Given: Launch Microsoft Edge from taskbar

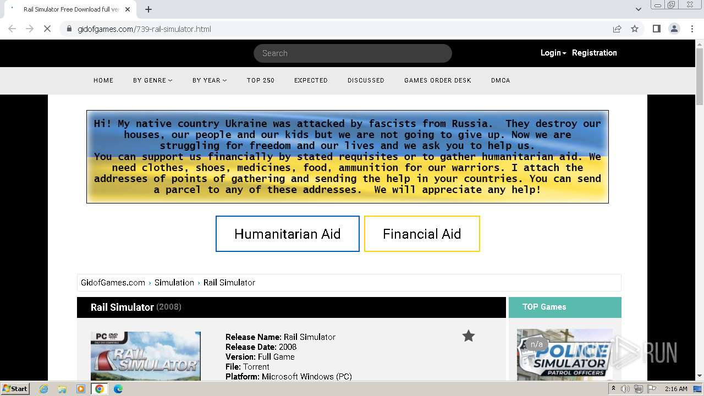Looking at the screenshot, I should pyautogui.click(x=118, y=389).
